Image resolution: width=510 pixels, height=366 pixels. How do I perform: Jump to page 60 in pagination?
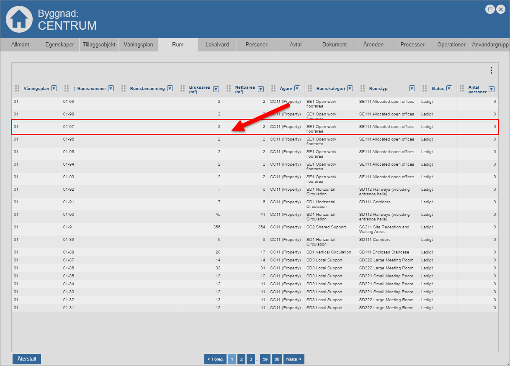(x=277, y=359)
